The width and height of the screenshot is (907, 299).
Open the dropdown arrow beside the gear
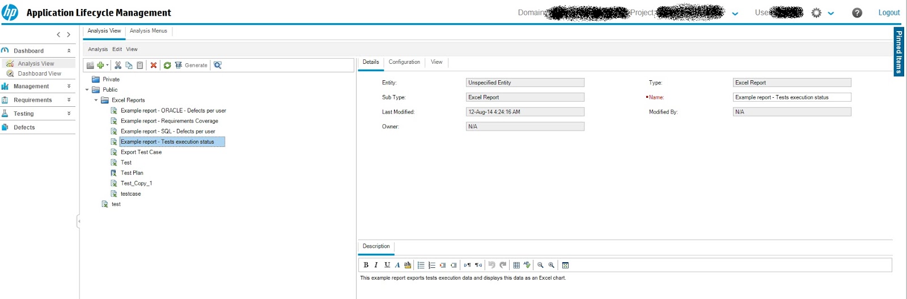831,14
